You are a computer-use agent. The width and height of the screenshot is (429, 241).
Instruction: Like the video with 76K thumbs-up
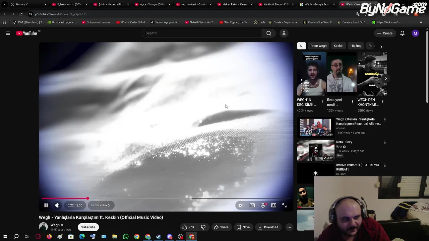(x=188, y=227)
